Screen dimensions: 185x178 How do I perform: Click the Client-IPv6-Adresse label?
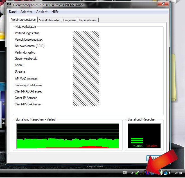(x=28, y=104)
